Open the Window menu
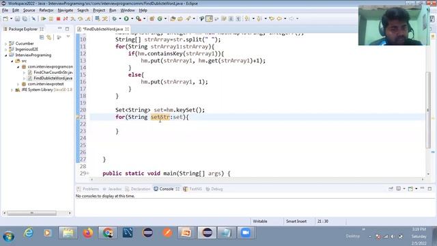The width and height of the screenshot is (437, 246). (x=128, y=10)
